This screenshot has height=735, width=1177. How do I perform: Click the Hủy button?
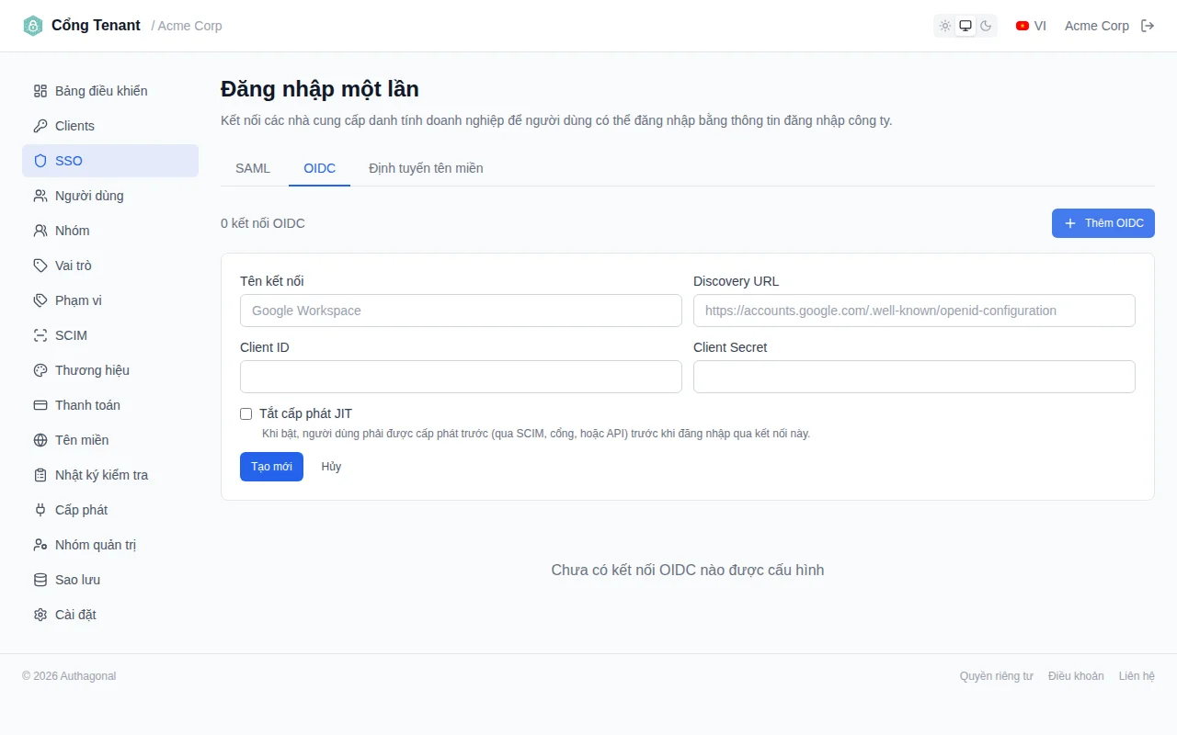[x=331, y=467]
